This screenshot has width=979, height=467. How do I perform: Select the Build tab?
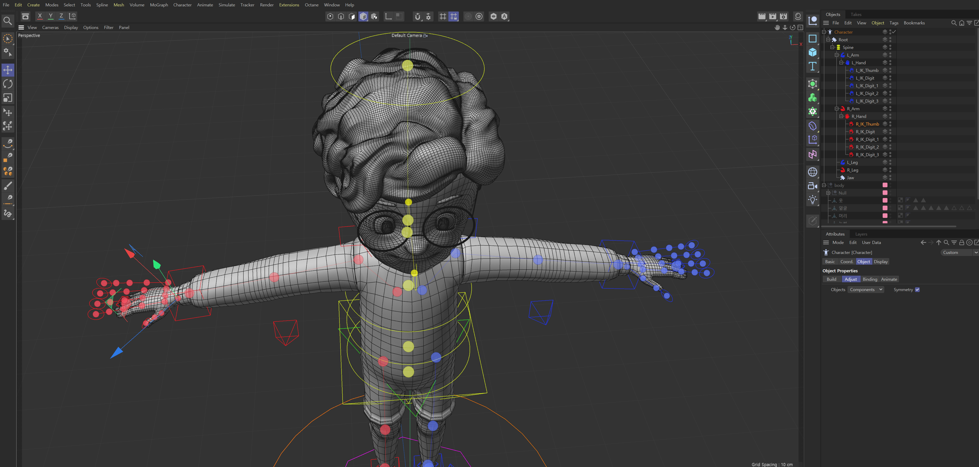click(x=832, y=279)
